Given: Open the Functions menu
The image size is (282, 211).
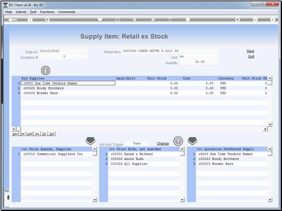Looking at the screenshot, I should tap(47, 12).
